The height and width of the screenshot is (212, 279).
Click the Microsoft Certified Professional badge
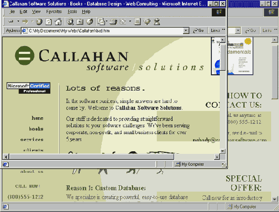(x=29, y=88)
